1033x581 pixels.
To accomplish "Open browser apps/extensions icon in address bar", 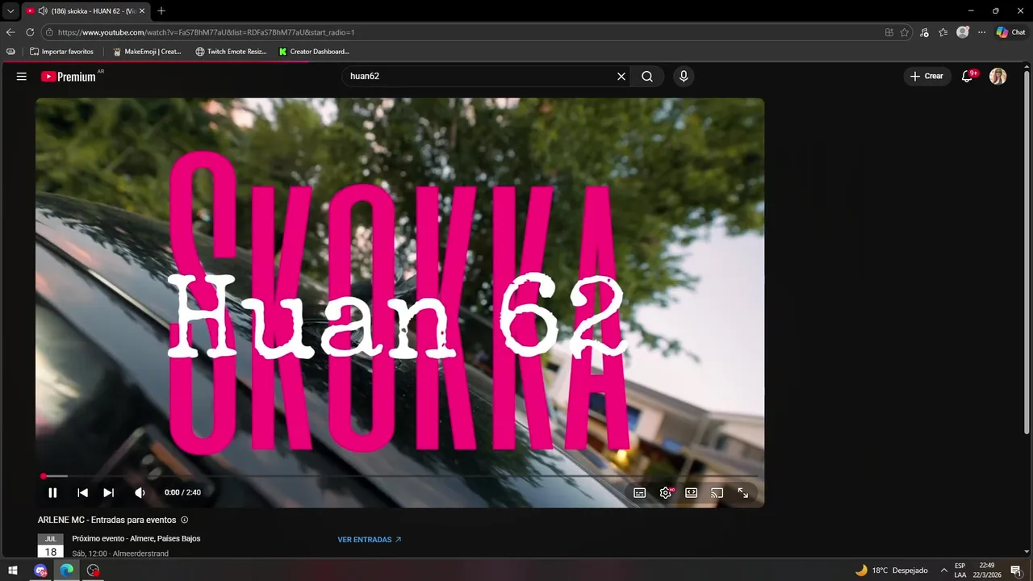I will coord(889,32).
